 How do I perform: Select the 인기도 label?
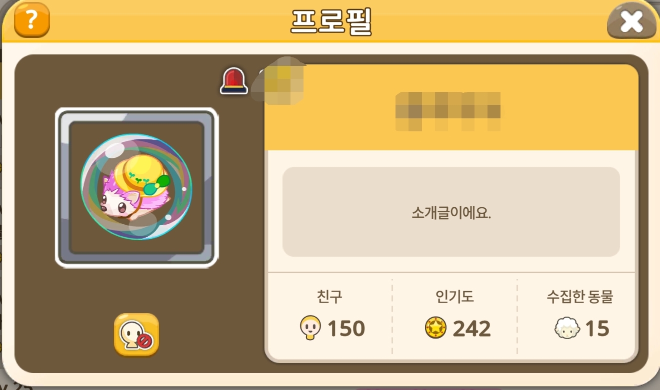click(x=454, y=297)
